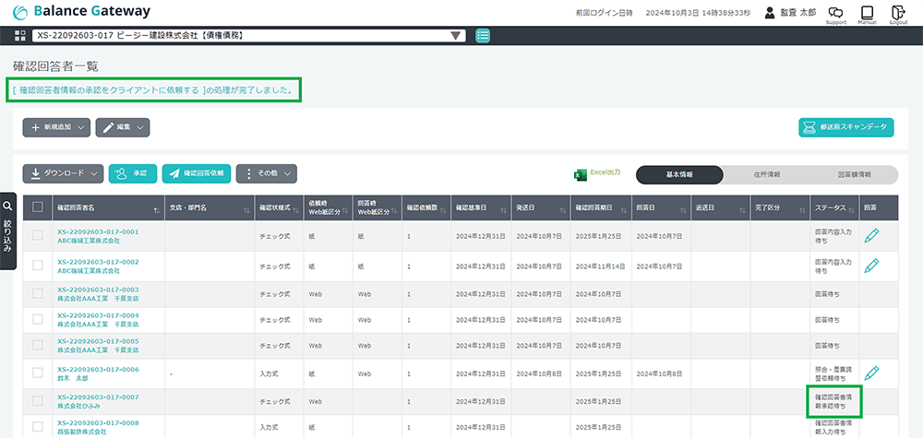The height and width of the screenshot is (438, 923).
Task: Toggle the select-all checkbox in table header
Action: [x=38, y=207]
